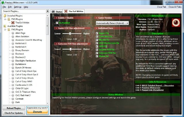Image resolution: width=184 pixels, height=117 pixels.
Task: Open the Game Version dropdown
Action: 112,23
